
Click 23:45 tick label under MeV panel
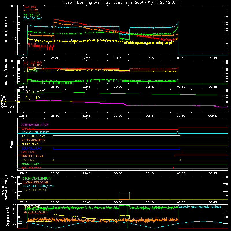(x=86, y=87)
